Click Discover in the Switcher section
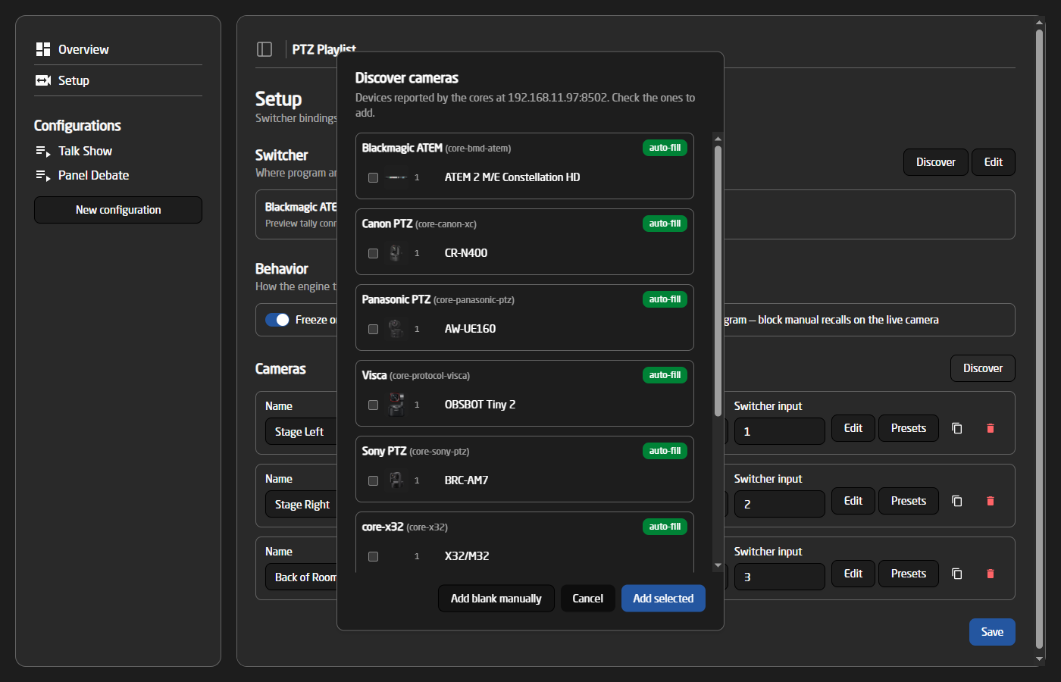Image resolution: width=1061 pixels, height=682 pixels. coord(936,162)
